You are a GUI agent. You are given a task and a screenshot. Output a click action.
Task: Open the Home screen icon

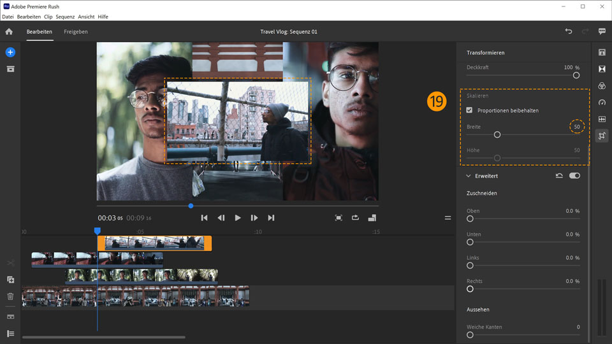point(9,31)
